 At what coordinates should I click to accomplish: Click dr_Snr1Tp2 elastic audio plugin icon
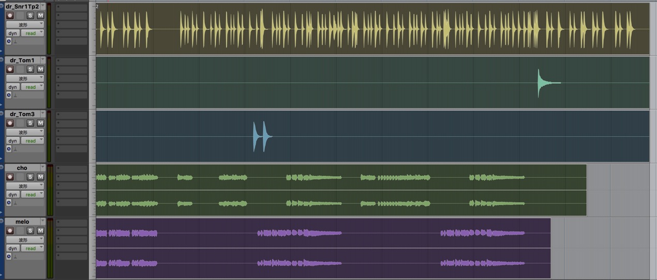tap(15, 41)
